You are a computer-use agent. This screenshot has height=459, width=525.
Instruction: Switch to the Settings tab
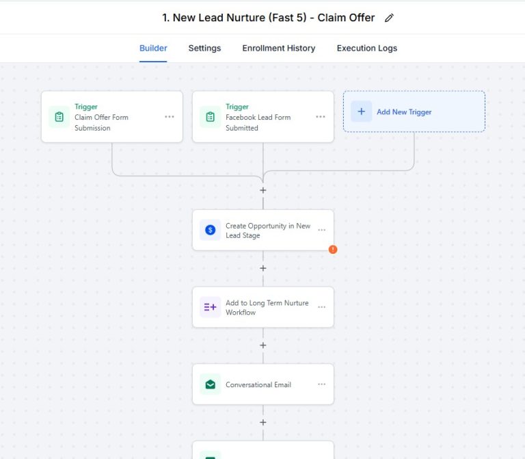pos(204,49)
